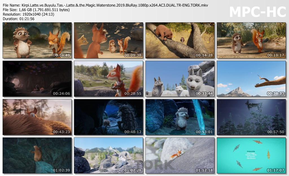Click the turquoise credits thumbnail at 01:17:07
The height and width of the screenshot is (176, 289).
point(251,155)
